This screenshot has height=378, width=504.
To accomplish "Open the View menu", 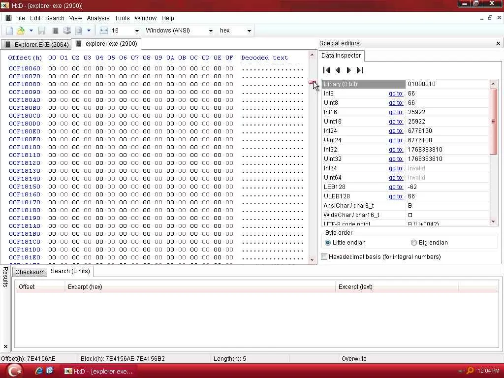I will pyautogui.click(x=75, y=18).
